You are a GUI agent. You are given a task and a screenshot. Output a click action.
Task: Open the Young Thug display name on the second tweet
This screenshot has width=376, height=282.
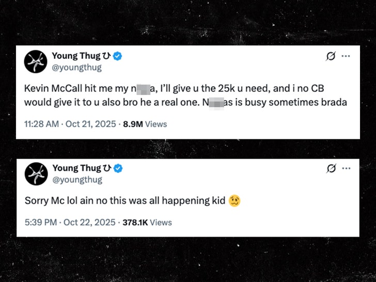(76, 168)
